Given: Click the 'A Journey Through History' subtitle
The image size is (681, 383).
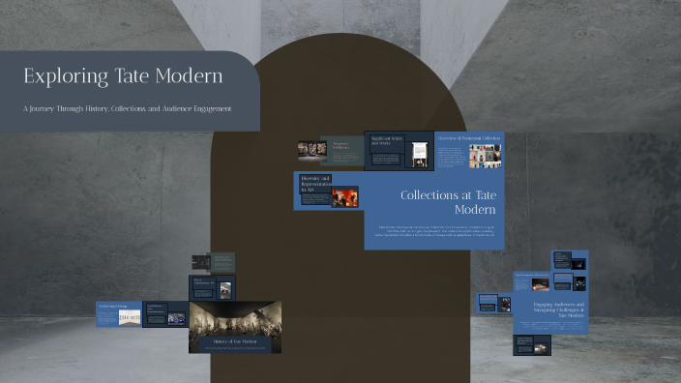Looking at the screenshot, I should [128, 108].
